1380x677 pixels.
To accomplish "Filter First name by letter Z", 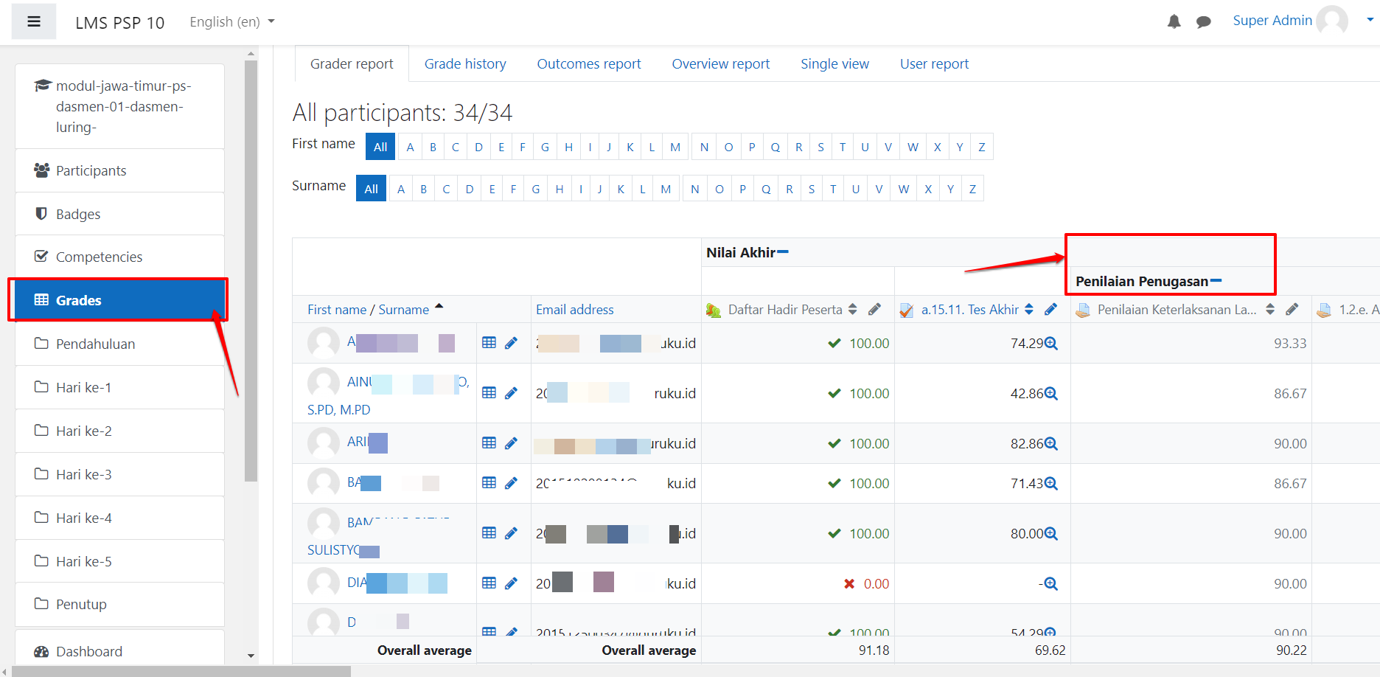I will (x=982, y=147).
